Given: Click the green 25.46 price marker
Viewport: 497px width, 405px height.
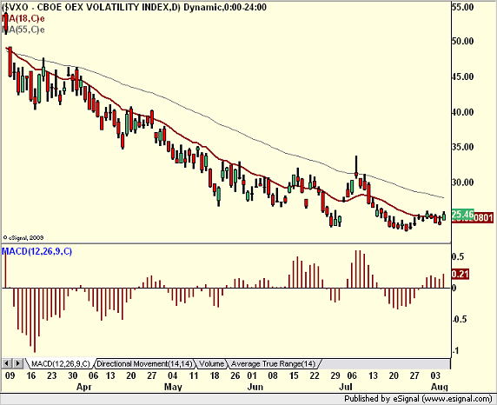Looking at the screenshot, I should click(462, 215).
